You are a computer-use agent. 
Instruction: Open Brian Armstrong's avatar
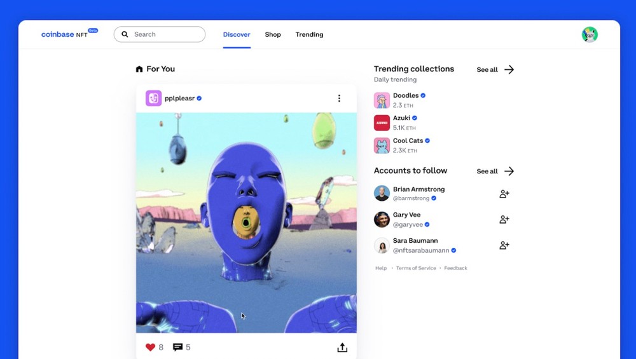click(382, 193)
